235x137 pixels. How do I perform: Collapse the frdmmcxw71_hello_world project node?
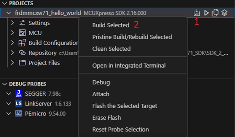click(9, 13)
